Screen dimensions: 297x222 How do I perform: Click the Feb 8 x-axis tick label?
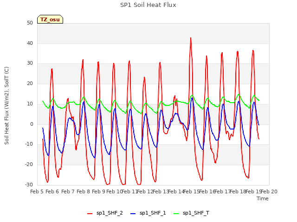(x=84, y=191)
